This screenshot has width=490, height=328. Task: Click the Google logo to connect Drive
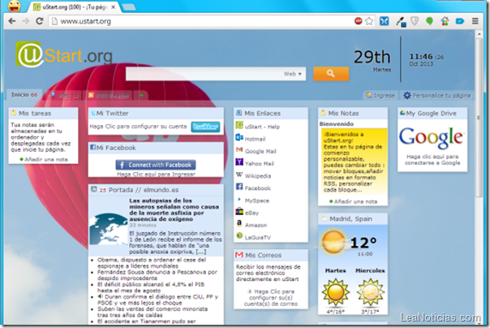(x=431, y=137)
